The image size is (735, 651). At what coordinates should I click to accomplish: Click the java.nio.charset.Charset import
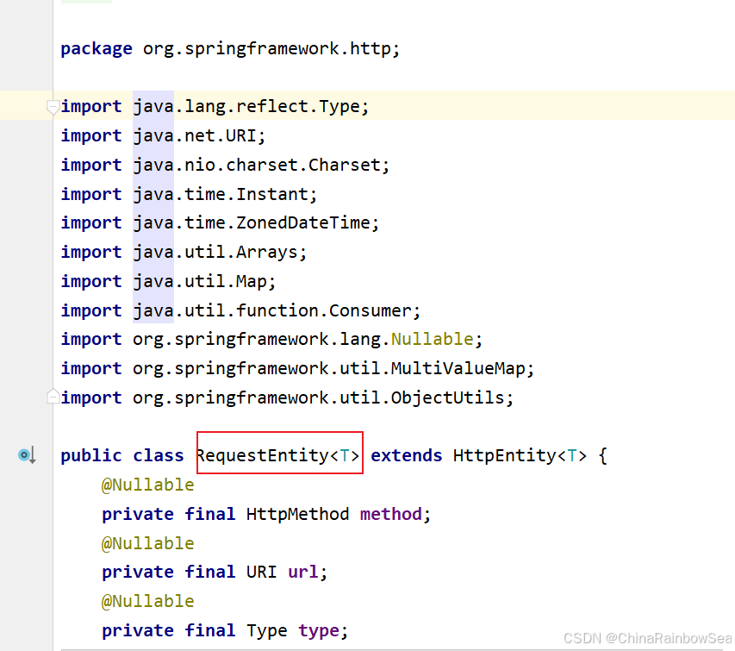click(x=225, y=165)
